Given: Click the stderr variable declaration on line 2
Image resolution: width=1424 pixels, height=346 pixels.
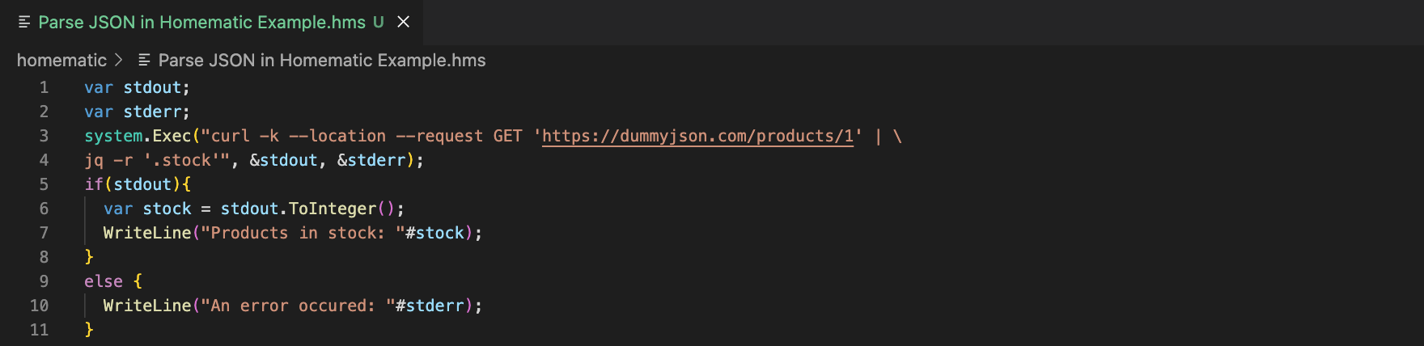Looking at the screenshot, I should pyautogui.click(x=152, y=112).
